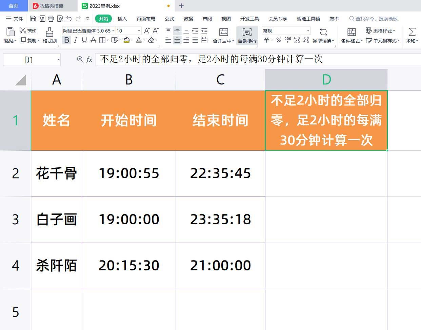The width and height of the screenshot is (421, 330).
Task: Increase font size with A+ icon
Action: 147,30
